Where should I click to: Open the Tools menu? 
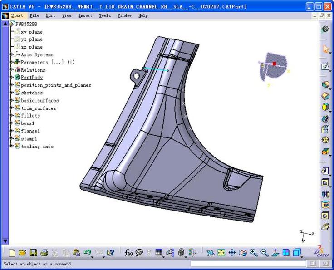click(x=105, y=15)
